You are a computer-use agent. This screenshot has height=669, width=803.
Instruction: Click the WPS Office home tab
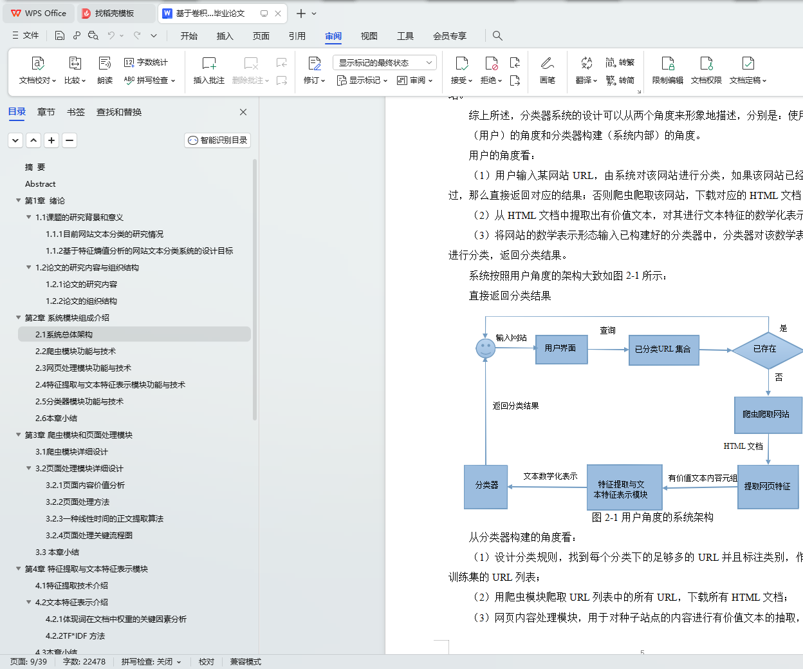click(x=39, y=13)
